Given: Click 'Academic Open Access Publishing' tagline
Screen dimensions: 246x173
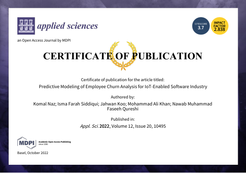Looking at the screenshot, I should [55, 142].
